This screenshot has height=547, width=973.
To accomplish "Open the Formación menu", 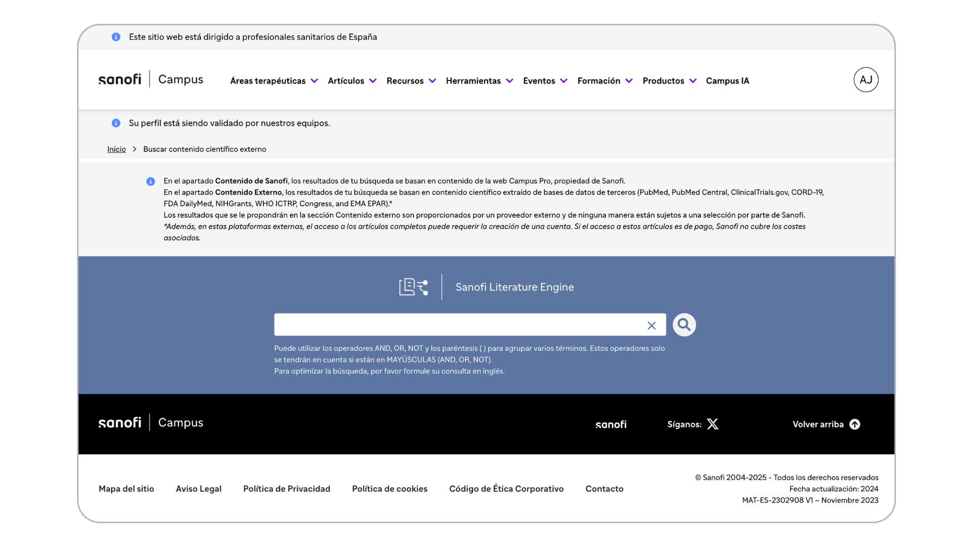I will tap(599, 81).
